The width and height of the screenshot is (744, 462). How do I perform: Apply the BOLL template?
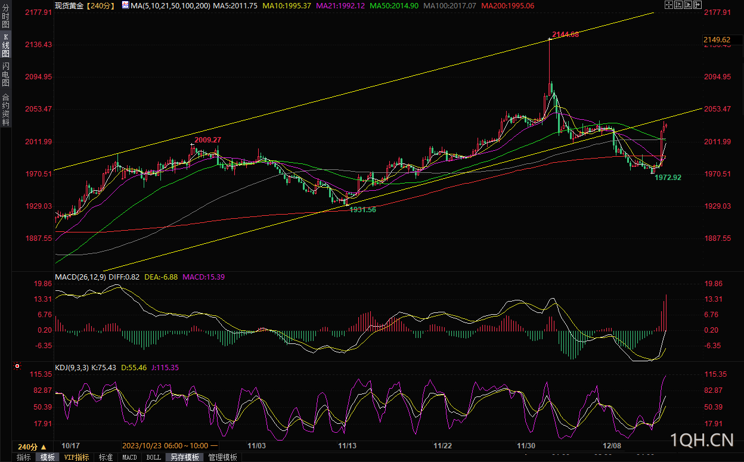click(153, 457)
